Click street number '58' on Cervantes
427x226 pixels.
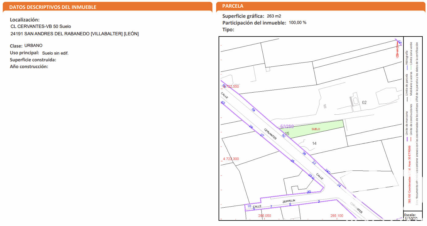coord(253,110)
